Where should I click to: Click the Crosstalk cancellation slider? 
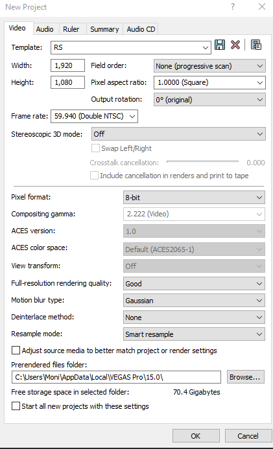(202, 162)
